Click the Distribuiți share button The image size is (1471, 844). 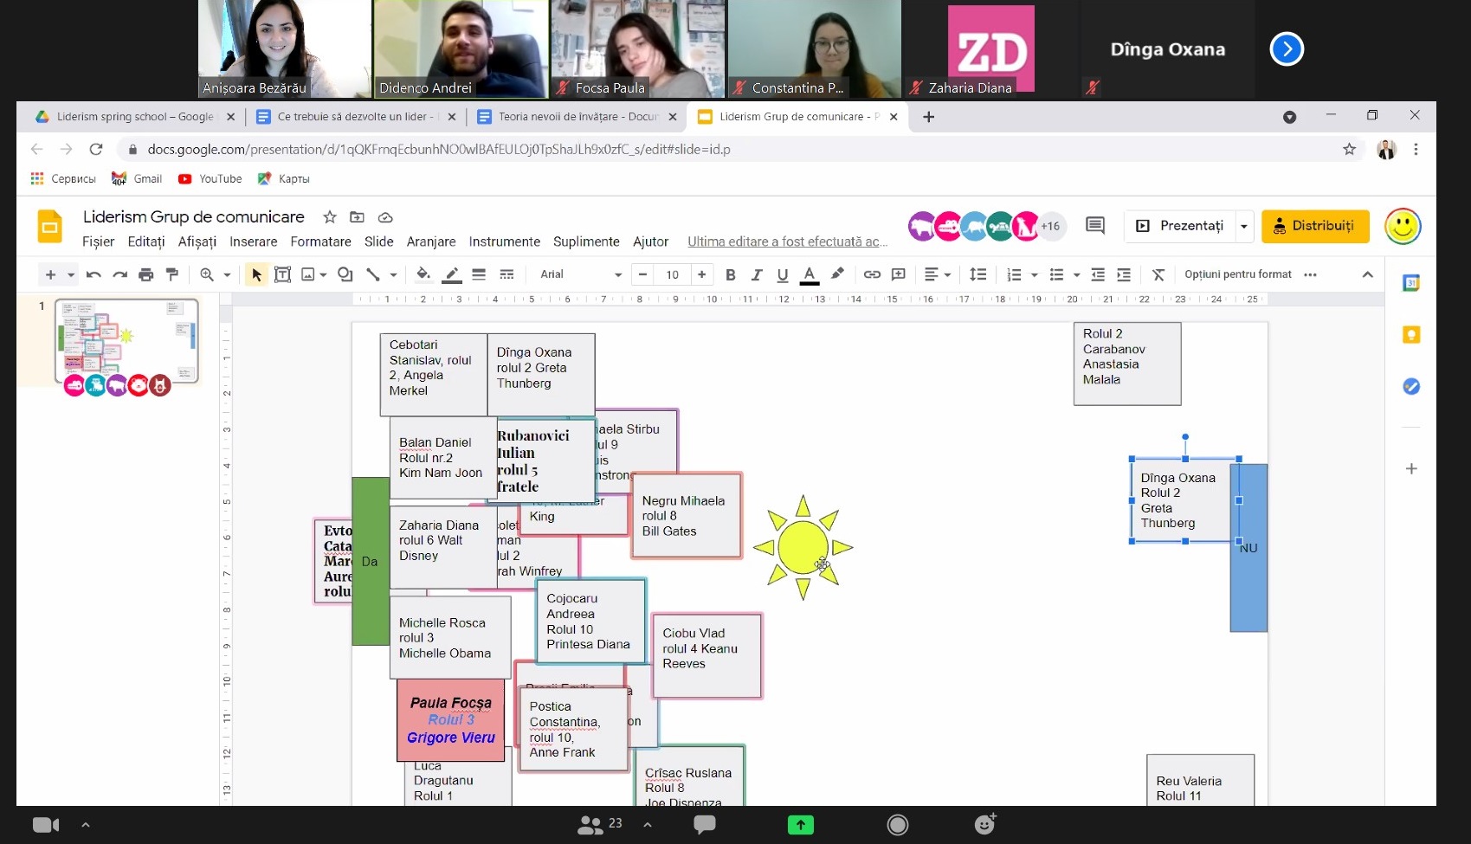pos(1315,226)
